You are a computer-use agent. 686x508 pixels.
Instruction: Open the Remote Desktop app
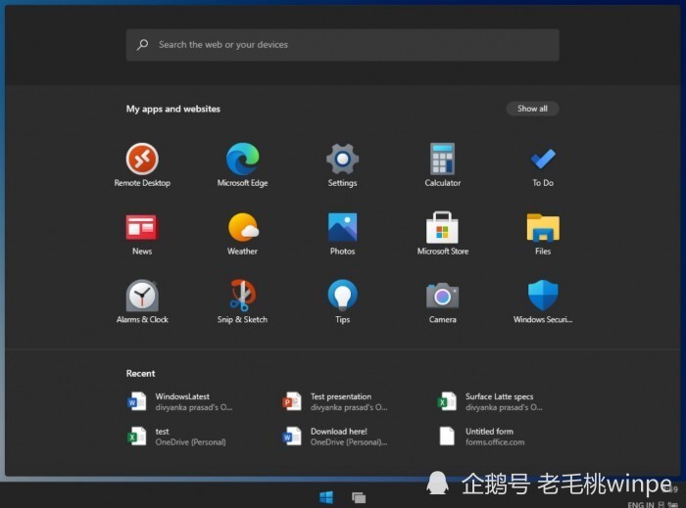[x=142, y=165]
